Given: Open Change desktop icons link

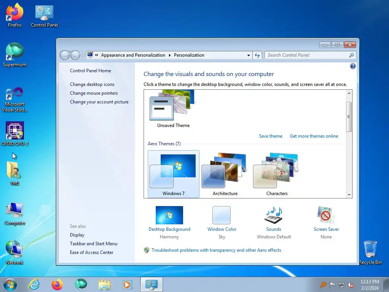Looking at the screenshot, I should pyautogui.click(x=92, y=84).
